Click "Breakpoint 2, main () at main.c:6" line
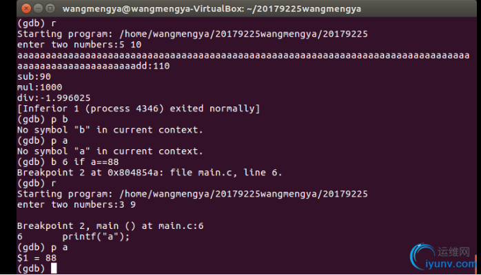The width and height of the screenshot is (481, 275). point(110,225)
